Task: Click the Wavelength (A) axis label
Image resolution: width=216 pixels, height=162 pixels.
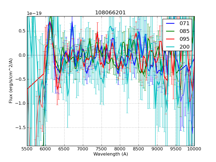Action: click(x=111, y=154)
